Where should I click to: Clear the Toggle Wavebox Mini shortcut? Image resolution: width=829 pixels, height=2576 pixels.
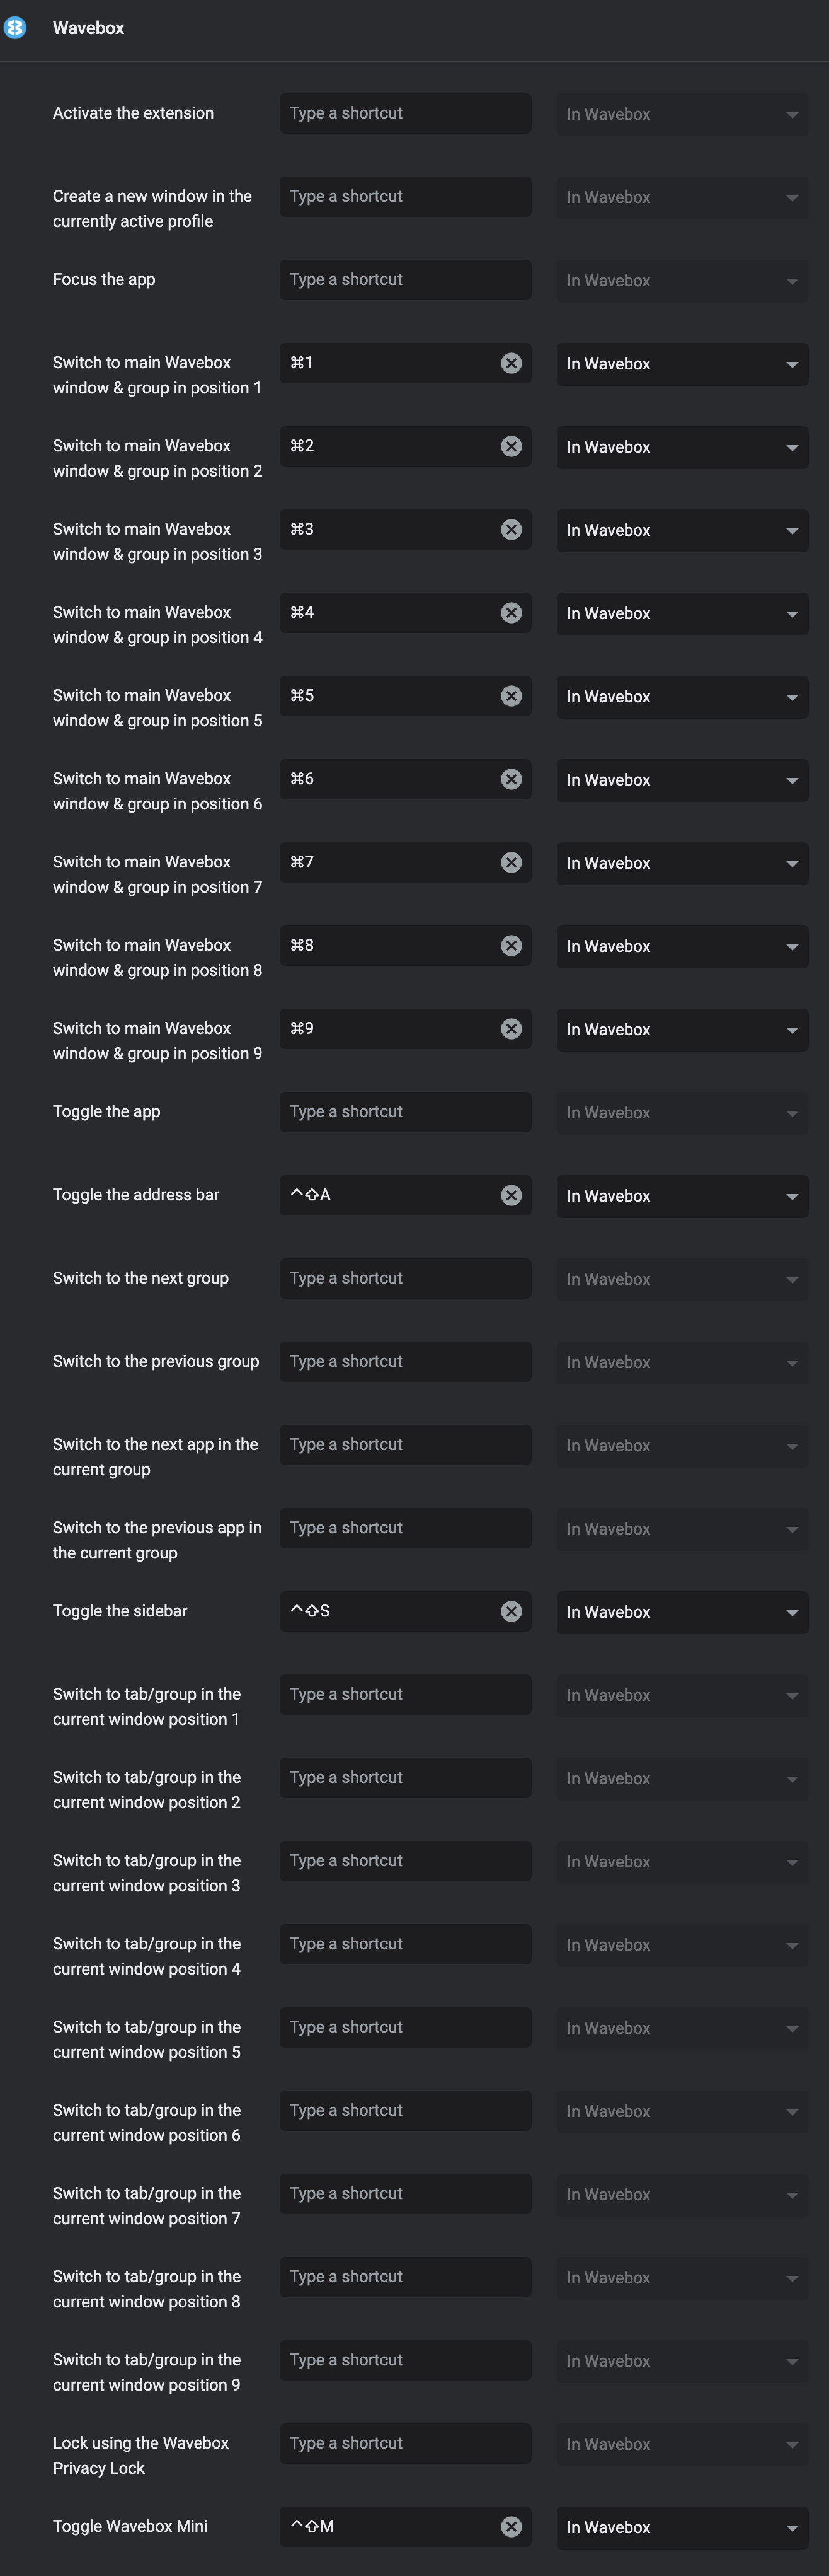[512, 2527]
